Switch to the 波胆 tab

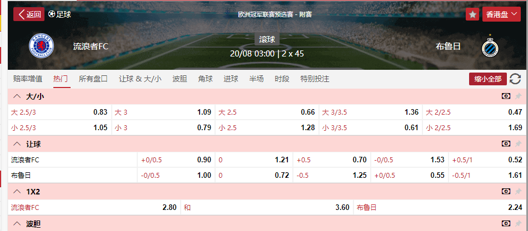point(180,79)
